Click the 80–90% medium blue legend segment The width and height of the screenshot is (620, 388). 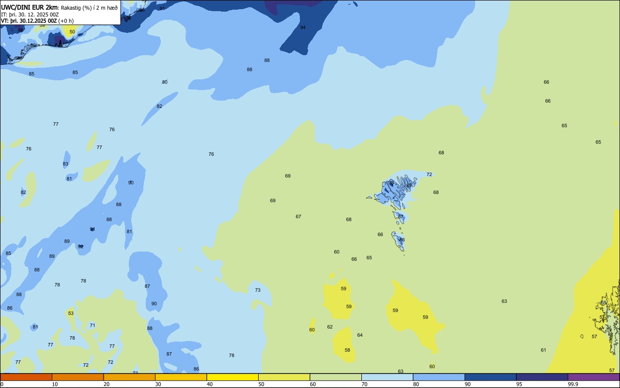click(439, 377)
